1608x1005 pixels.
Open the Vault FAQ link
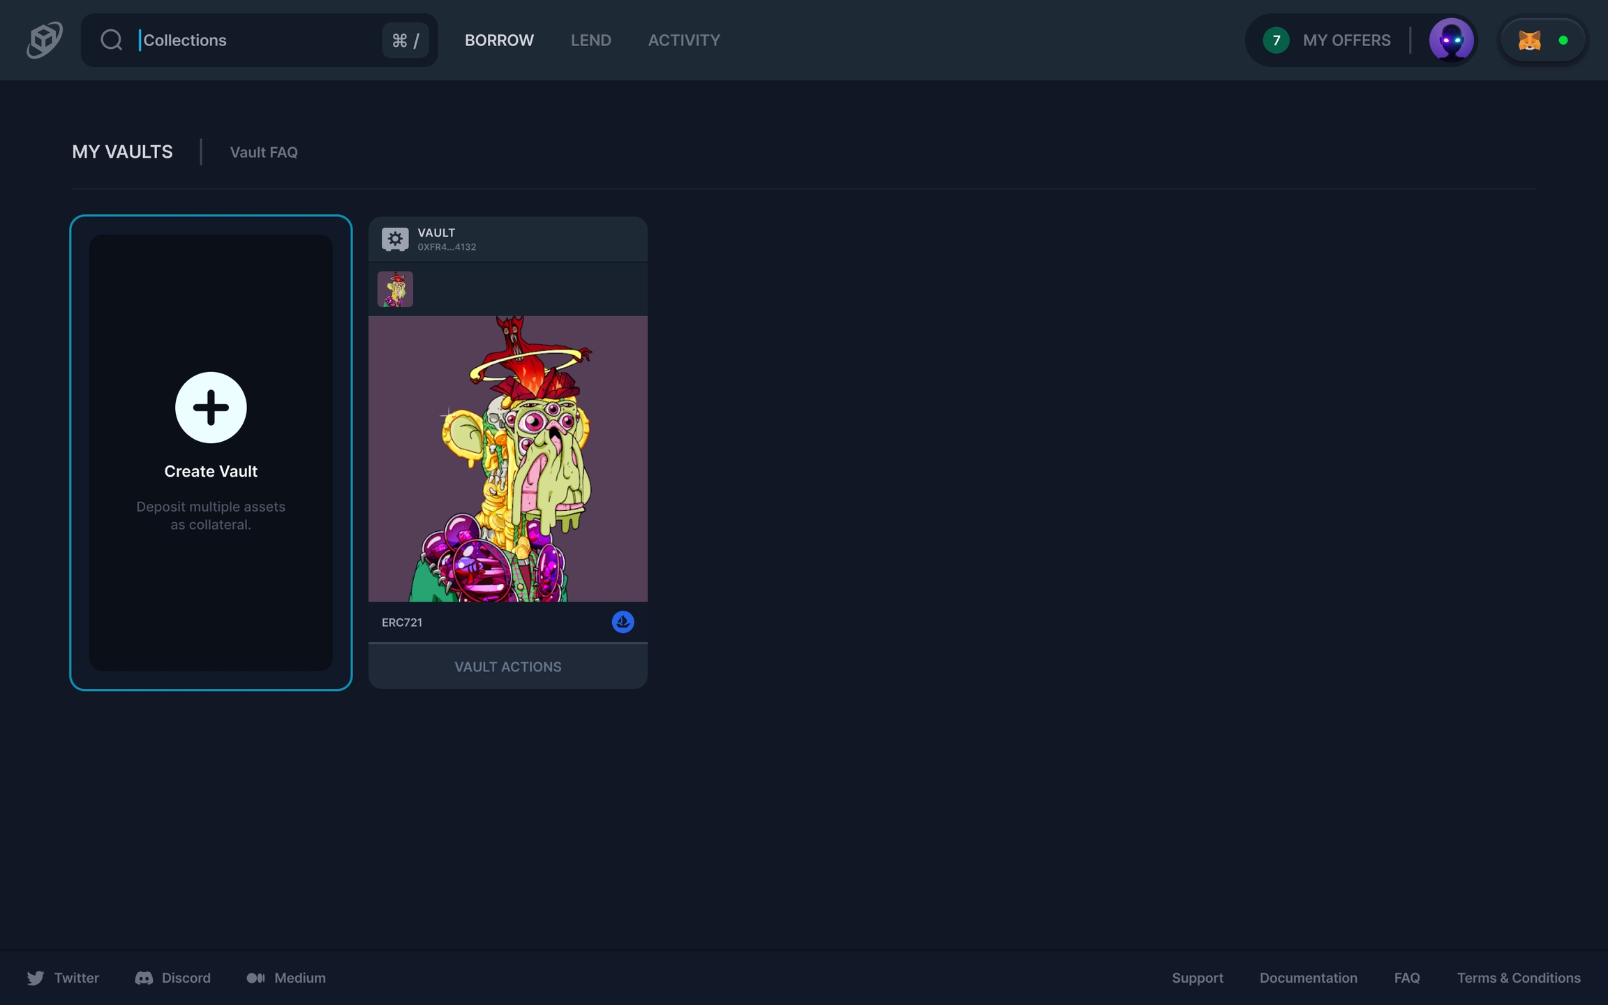(264, 152)
